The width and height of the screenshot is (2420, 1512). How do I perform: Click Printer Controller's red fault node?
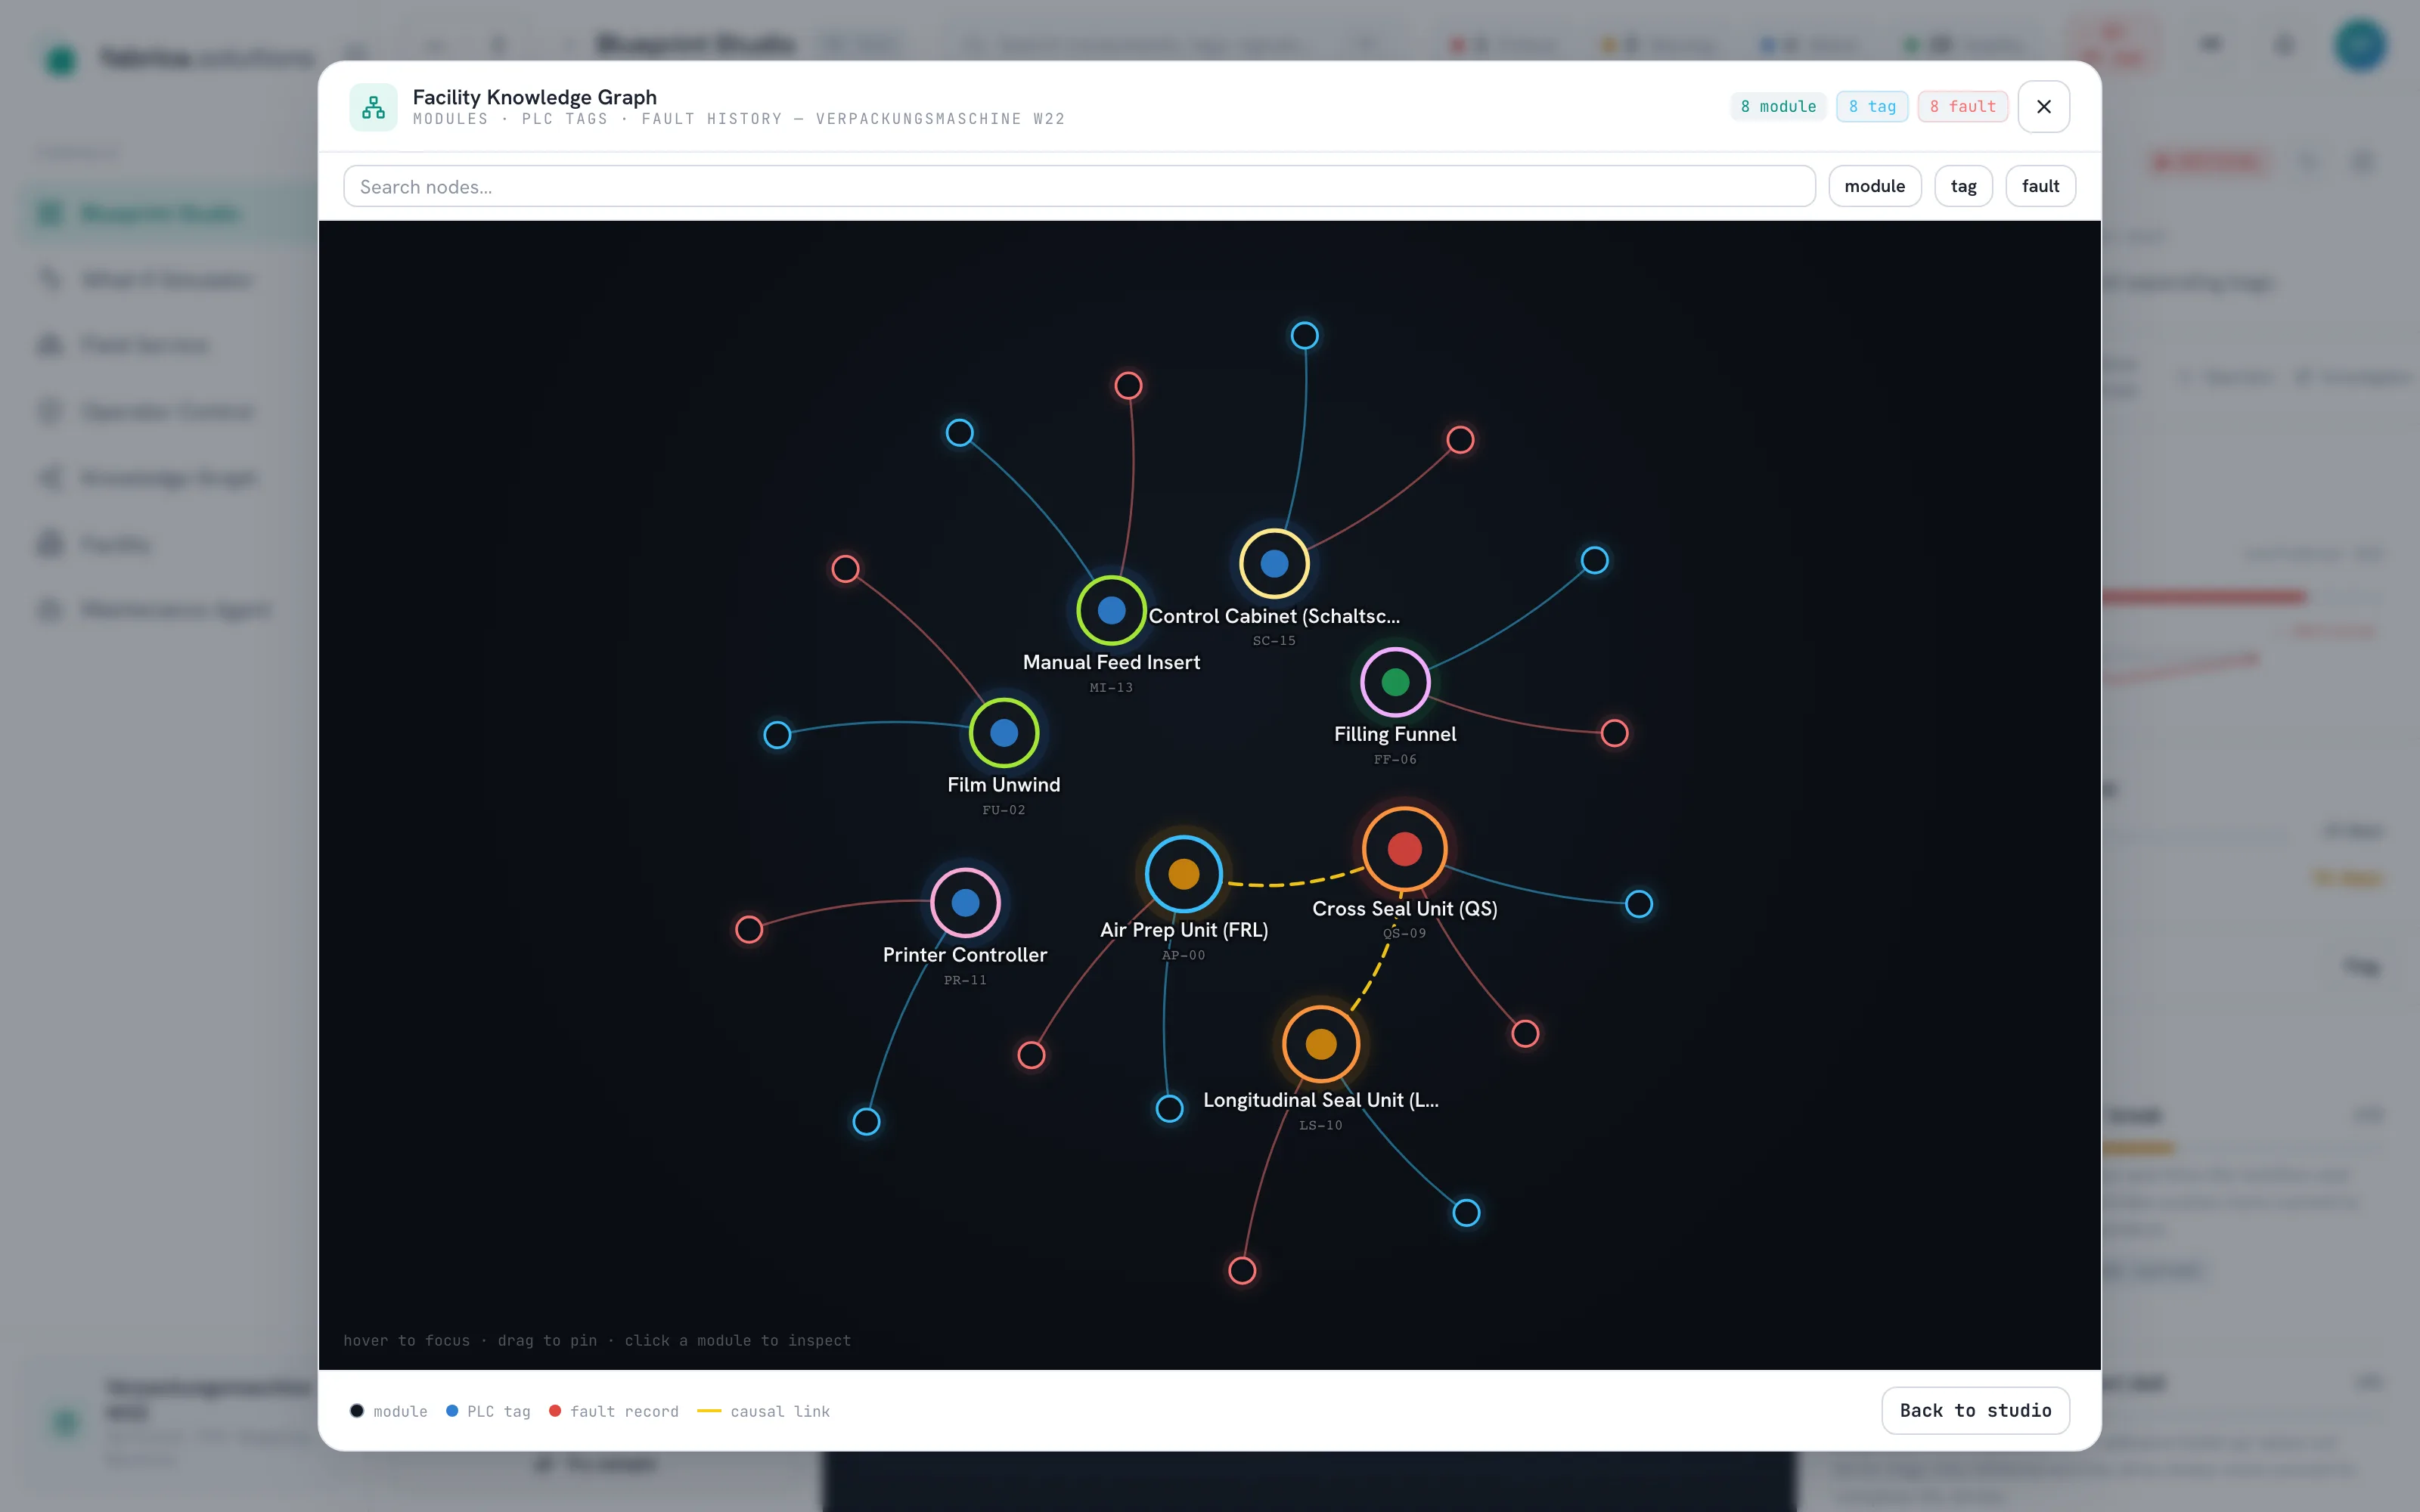pos(749,929)
